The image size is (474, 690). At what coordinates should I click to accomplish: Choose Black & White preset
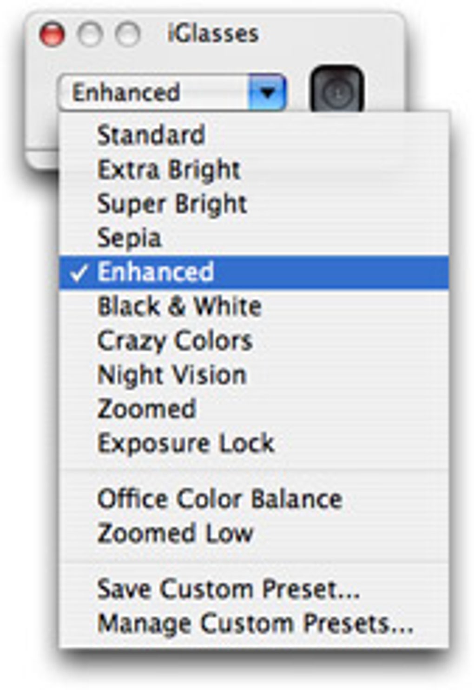[254, 307]
